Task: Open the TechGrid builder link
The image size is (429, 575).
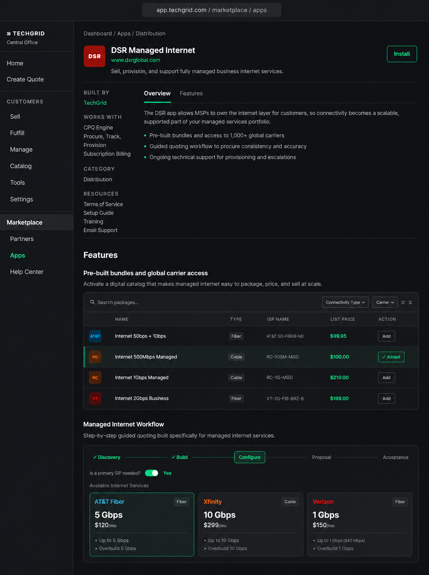Action: [95, 103]
